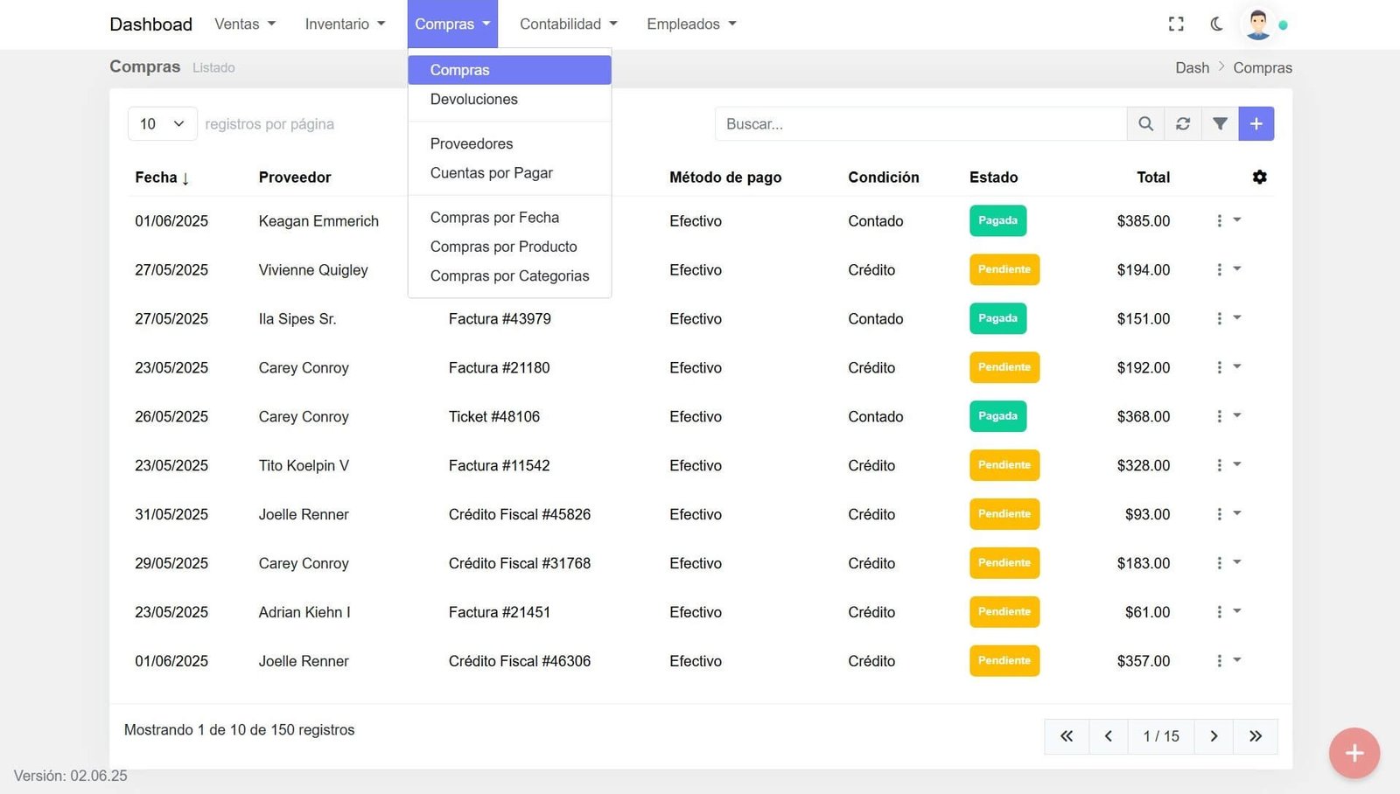This screenshot has height=794, width=1400.
Task: Enter fullscreen mode via expand icon
Action: click(1176, 24)
